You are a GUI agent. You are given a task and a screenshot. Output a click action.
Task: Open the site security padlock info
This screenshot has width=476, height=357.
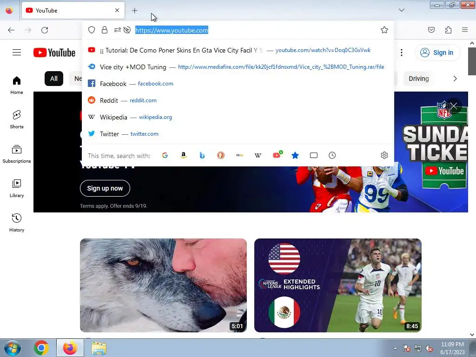point(105,30)
